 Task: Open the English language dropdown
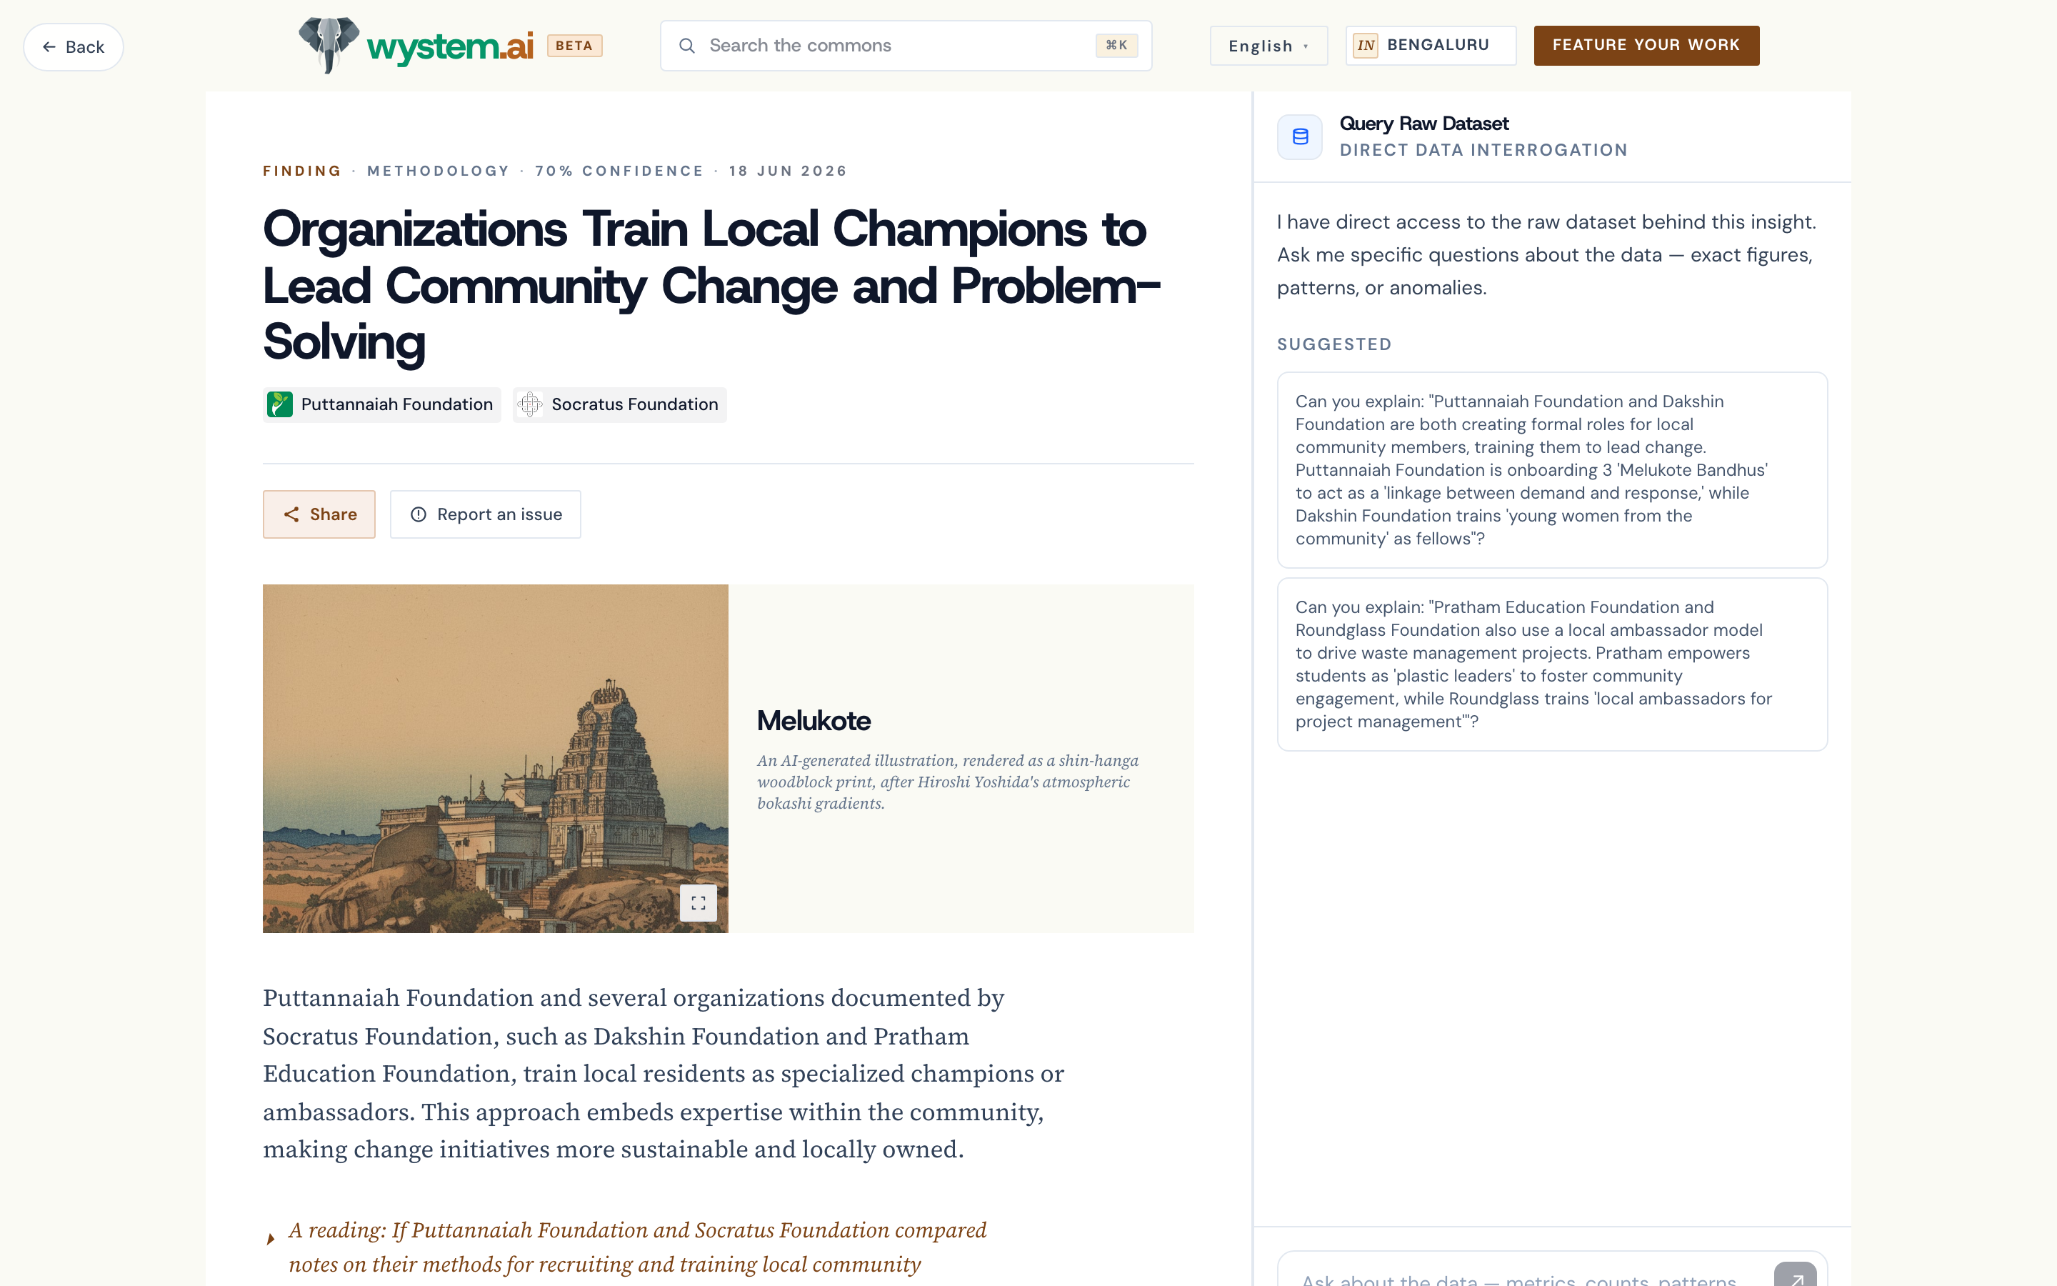[1268, 46]
